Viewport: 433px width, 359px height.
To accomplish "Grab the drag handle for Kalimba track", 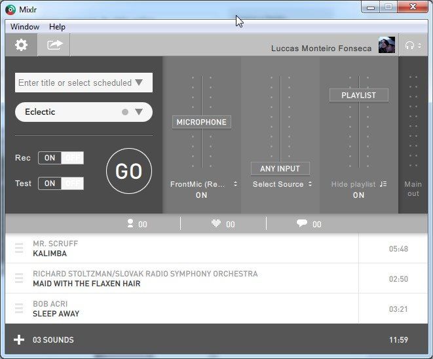I will point(19,248).
